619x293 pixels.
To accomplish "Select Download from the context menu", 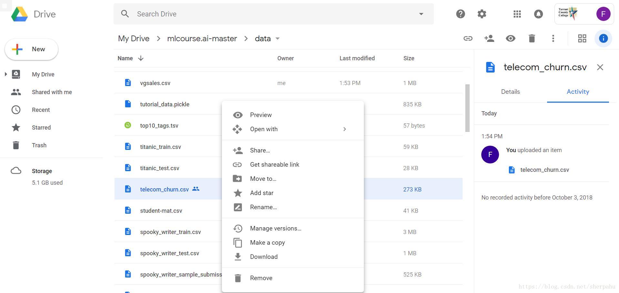I will 293,257.
